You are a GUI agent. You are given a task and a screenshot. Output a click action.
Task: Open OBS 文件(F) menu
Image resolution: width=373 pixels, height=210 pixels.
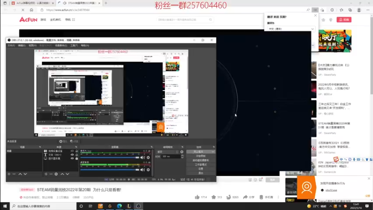[x=11, y=45]
